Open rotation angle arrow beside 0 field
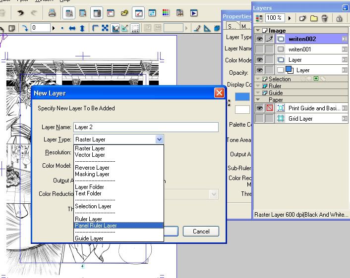Image resolution: width=350 pixels, height=278 pixels. (x=54, y=28)
